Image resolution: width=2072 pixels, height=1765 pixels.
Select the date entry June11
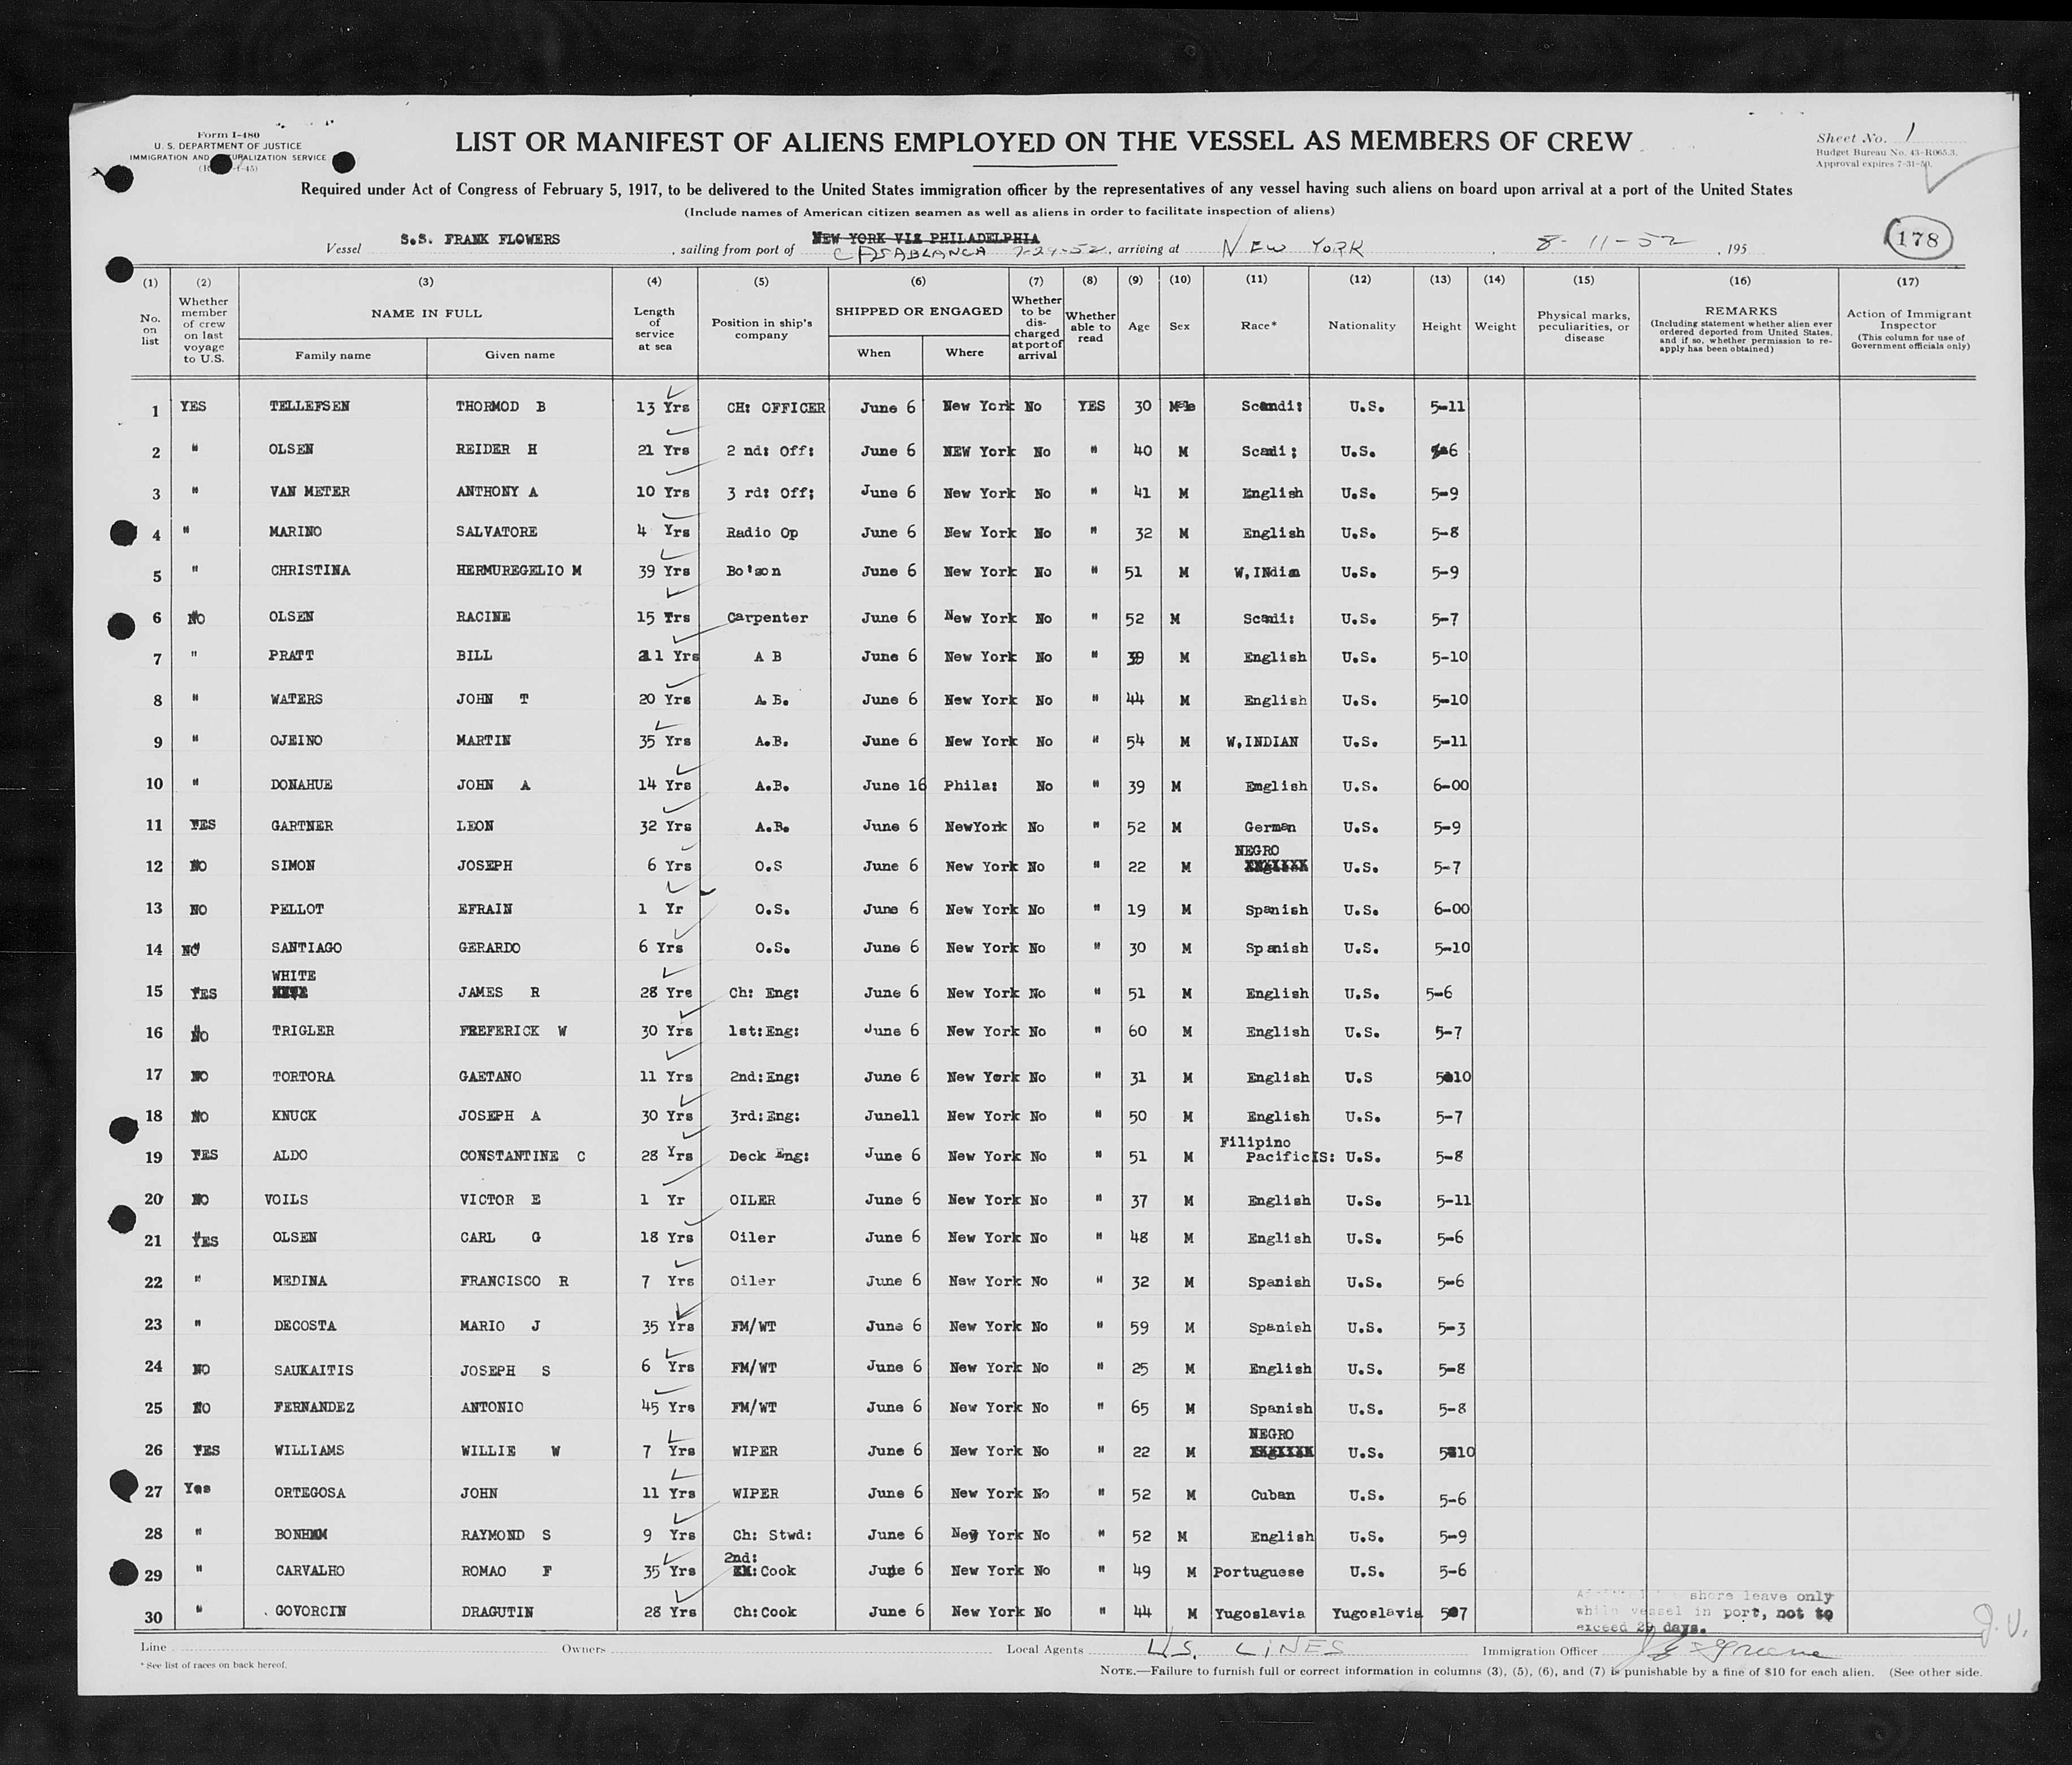[891, 1116]
